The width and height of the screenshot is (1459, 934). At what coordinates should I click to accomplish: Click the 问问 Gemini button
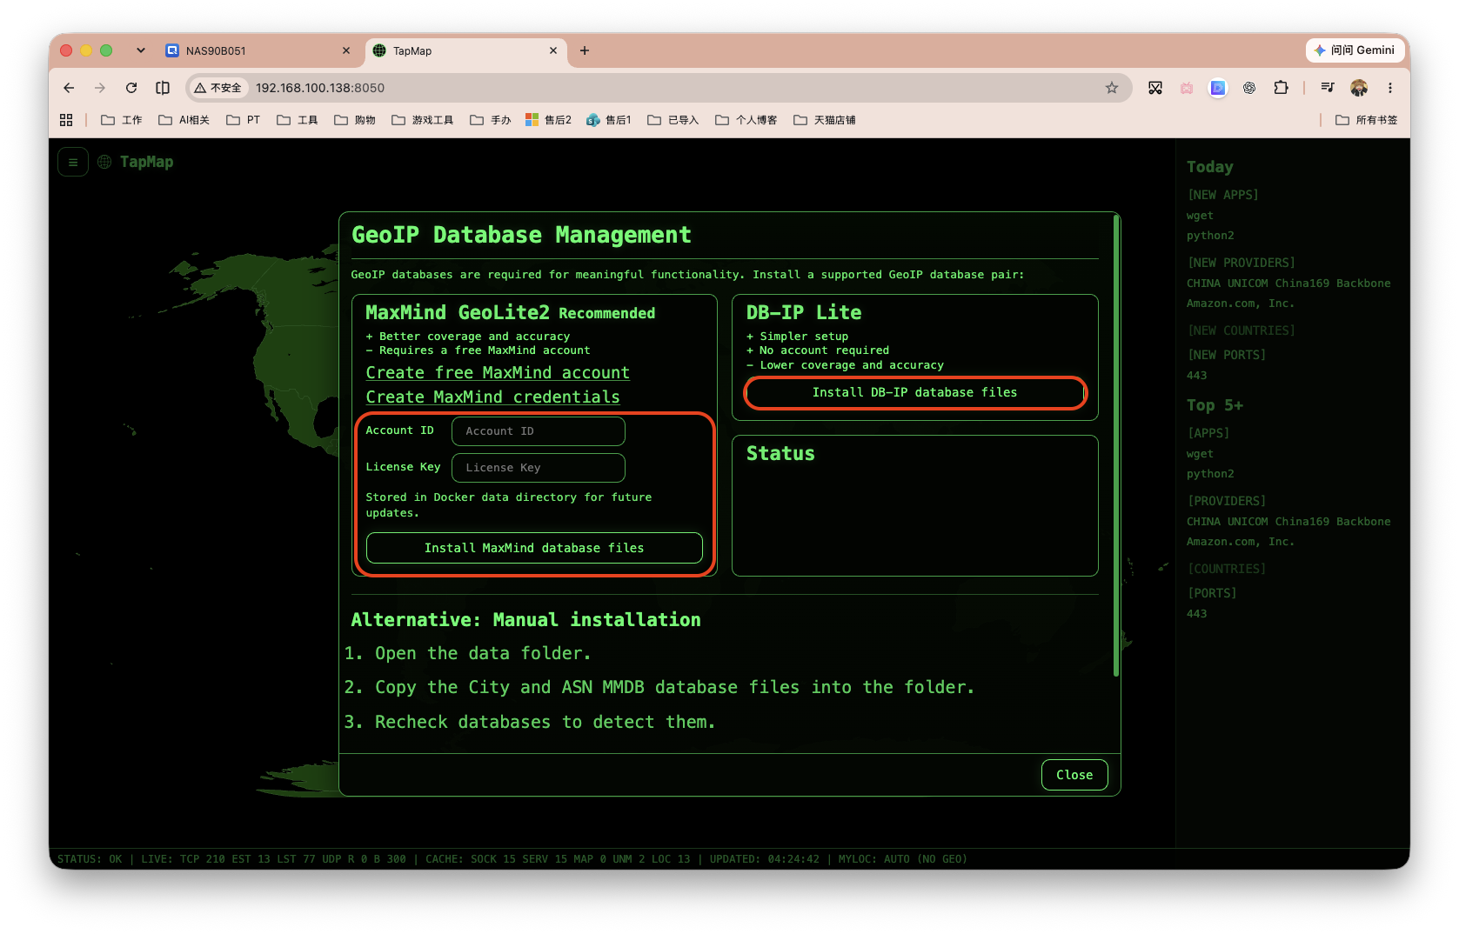coord(1355,50)
